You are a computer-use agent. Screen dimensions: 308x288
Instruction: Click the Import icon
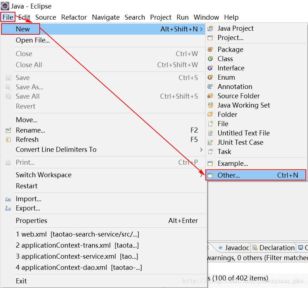pos(8,199)
